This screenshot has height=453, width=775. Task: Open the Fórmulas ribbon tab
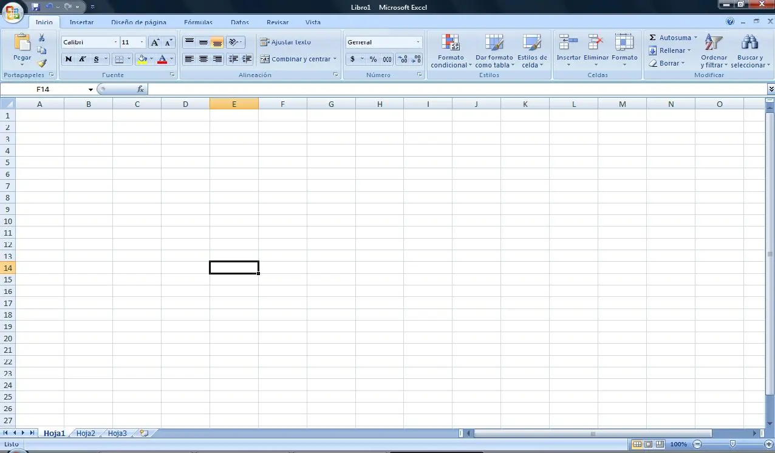point(198,22)
